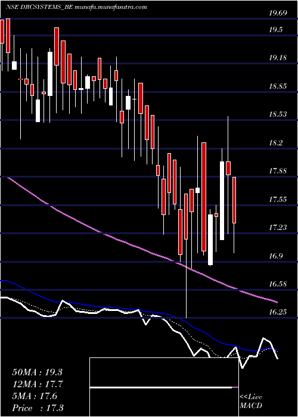The image size is (298, 417).
Task: Click the Price : 17.3 readout
Action: click(37, 408)
